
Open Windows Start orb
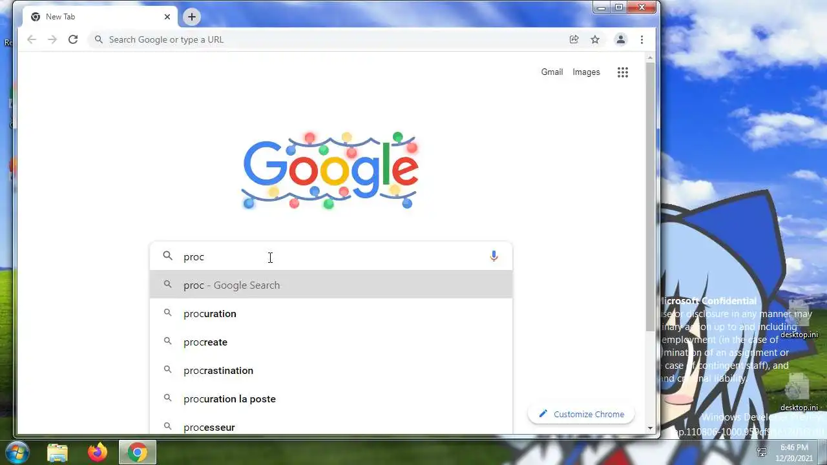click(17, 451)
